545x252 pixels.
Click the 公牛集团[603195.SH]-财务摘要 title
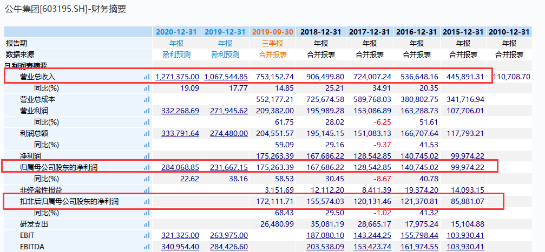65,9
